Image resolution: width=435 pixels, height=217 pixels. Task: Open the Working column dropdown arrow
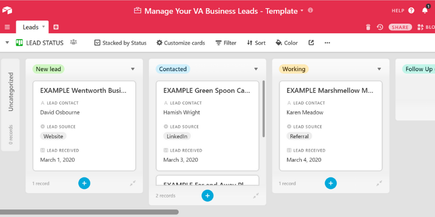click(380, 69)
